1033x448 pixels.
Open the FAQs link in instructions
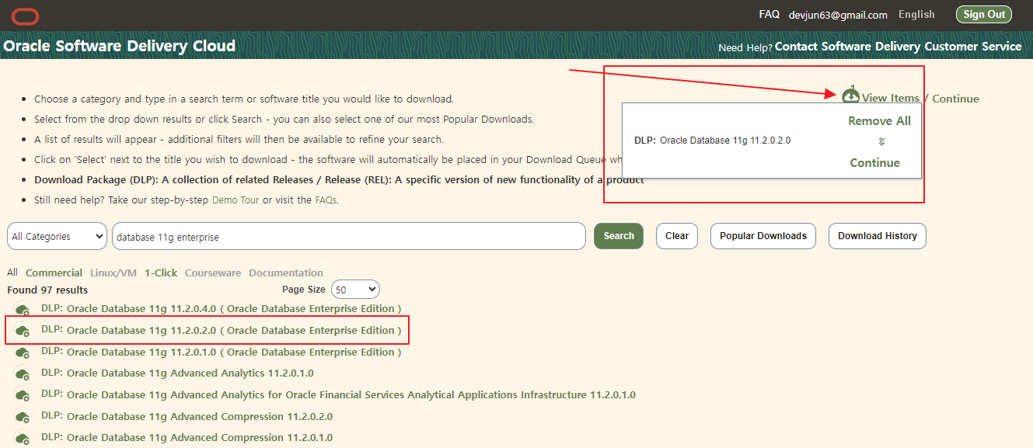point(326,200)
